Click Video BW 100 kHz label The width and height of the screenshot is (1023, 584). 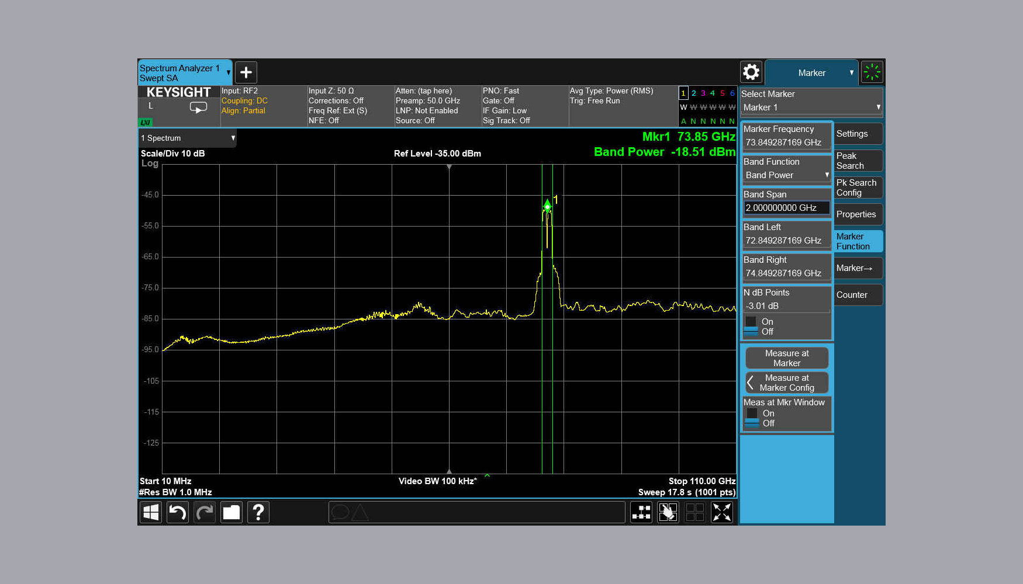[x=437, y=481]
